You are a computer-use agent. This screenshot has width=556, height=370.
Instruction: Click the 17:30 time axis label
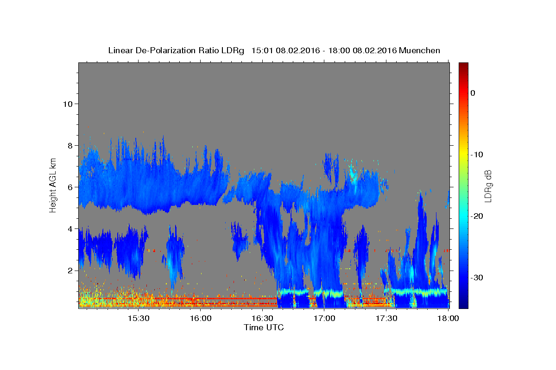point(386,319)
